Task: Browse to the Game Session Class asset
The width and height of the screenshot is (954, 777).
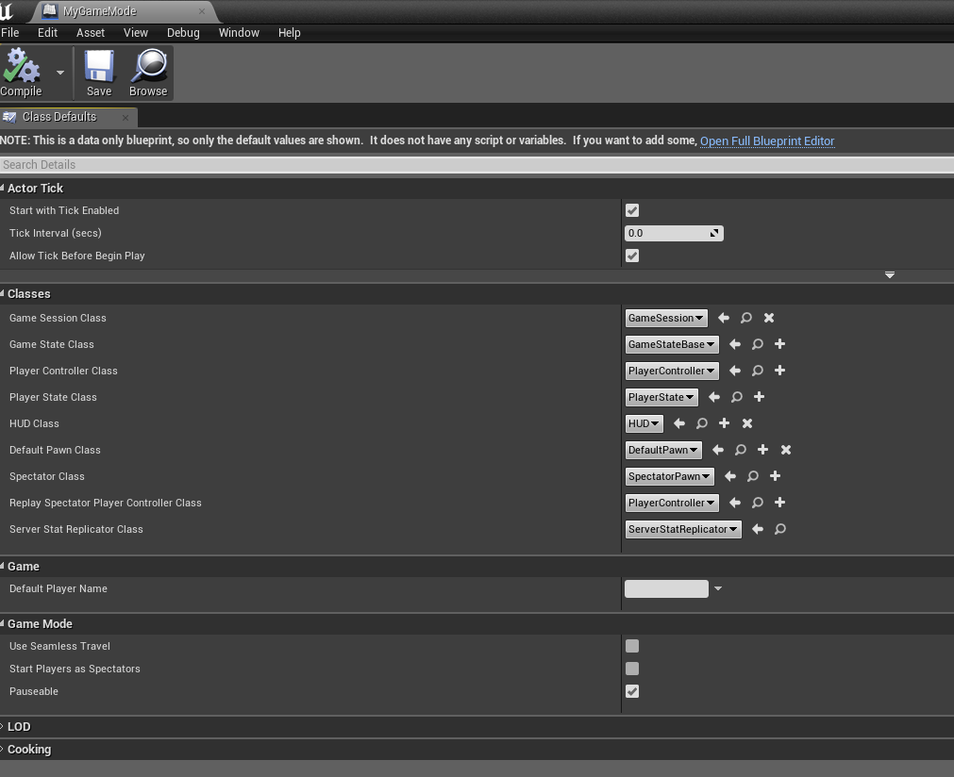Action: [746, 318]
